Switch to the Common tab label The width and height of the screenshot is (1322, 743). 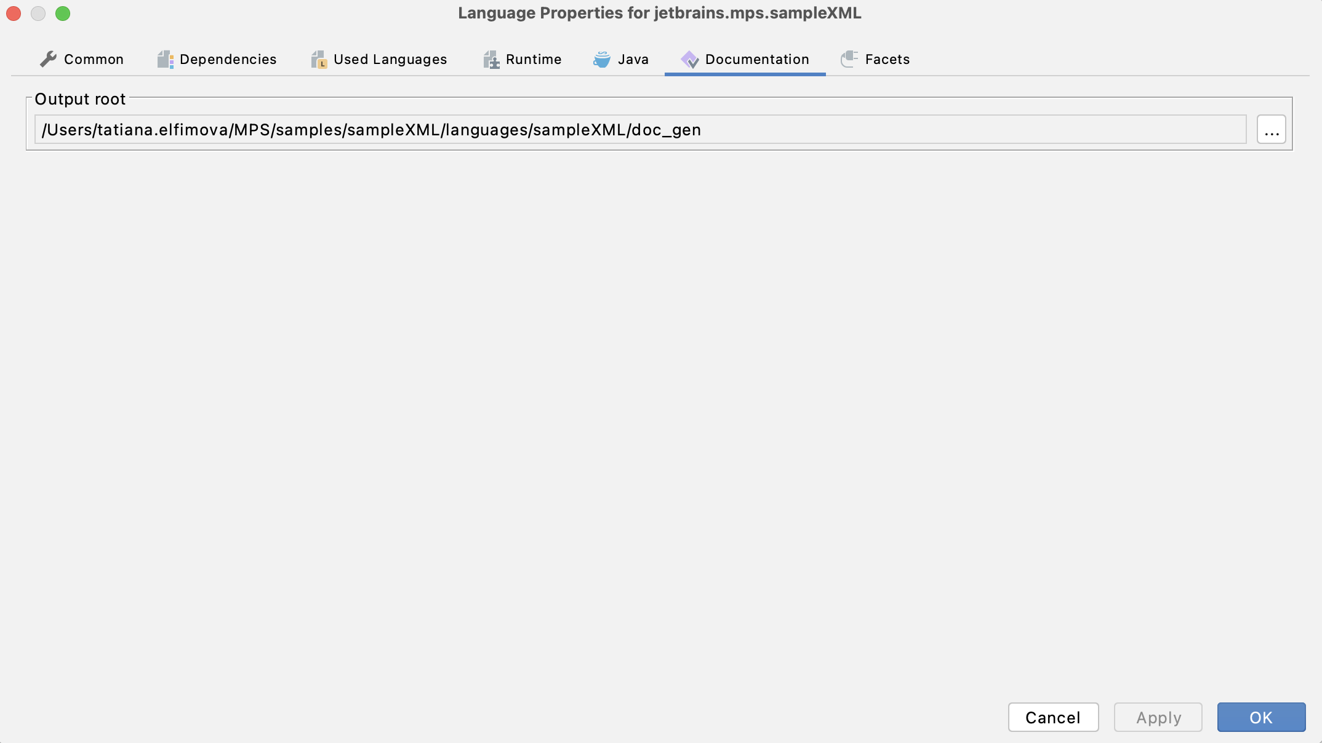click(x=94, y=59)
